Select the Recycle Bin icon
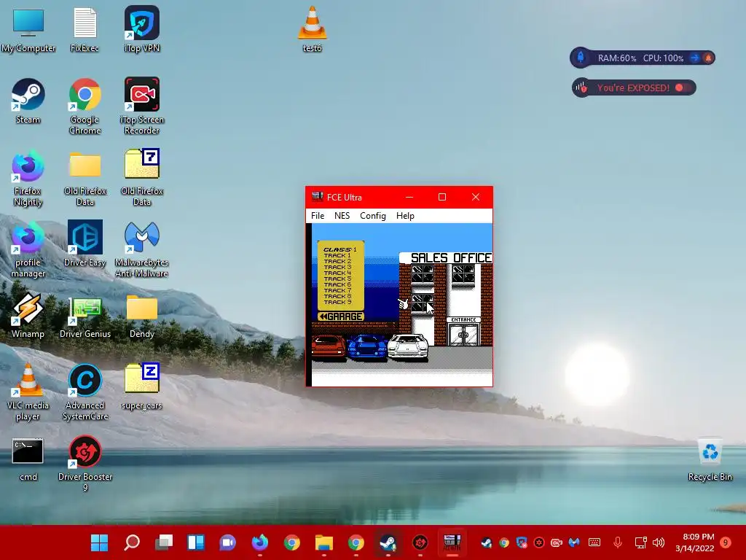Screen dimensions: 746x560 coord(710,459)
